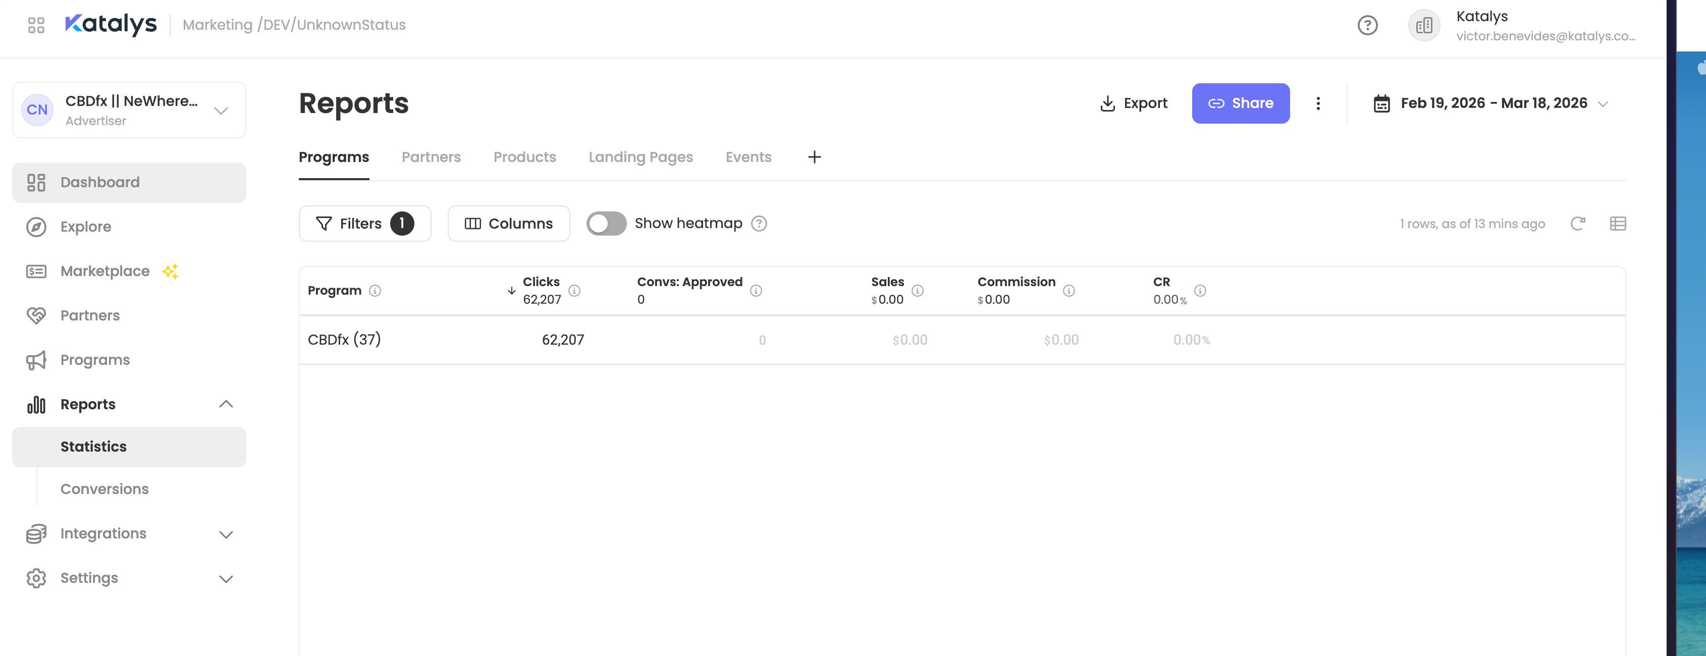Click the Reports page heading
The height and width of the screenshot is (656, 1706).
354,103
